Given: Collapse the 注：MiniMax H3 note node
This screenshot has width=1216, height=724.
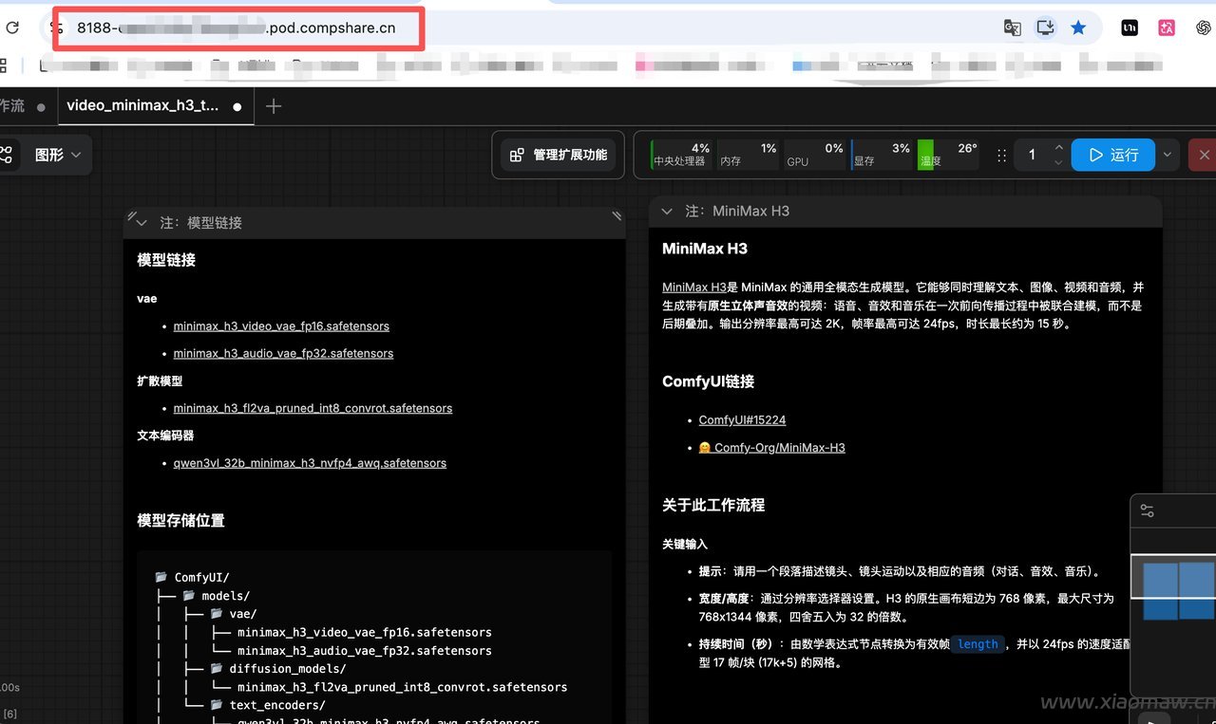Looking at the screenshot, I should (x=667, y=211).
